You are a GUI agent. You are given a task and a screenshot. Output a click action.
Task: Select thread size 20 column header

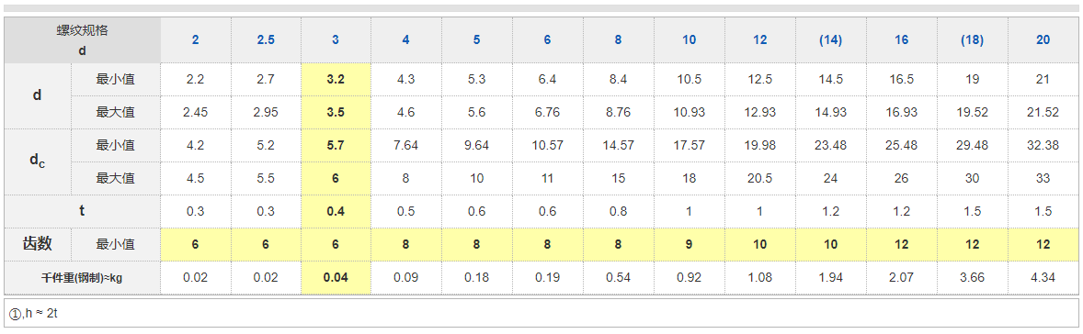tap(1043, 40)
